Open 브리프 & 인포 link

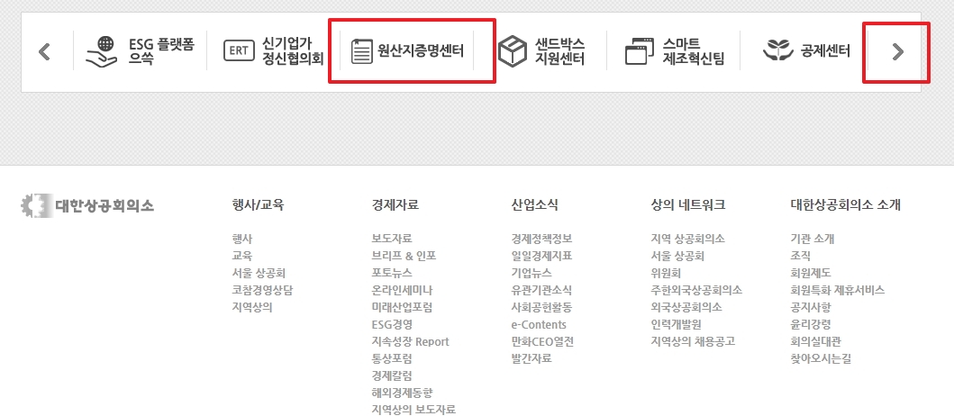404,256
